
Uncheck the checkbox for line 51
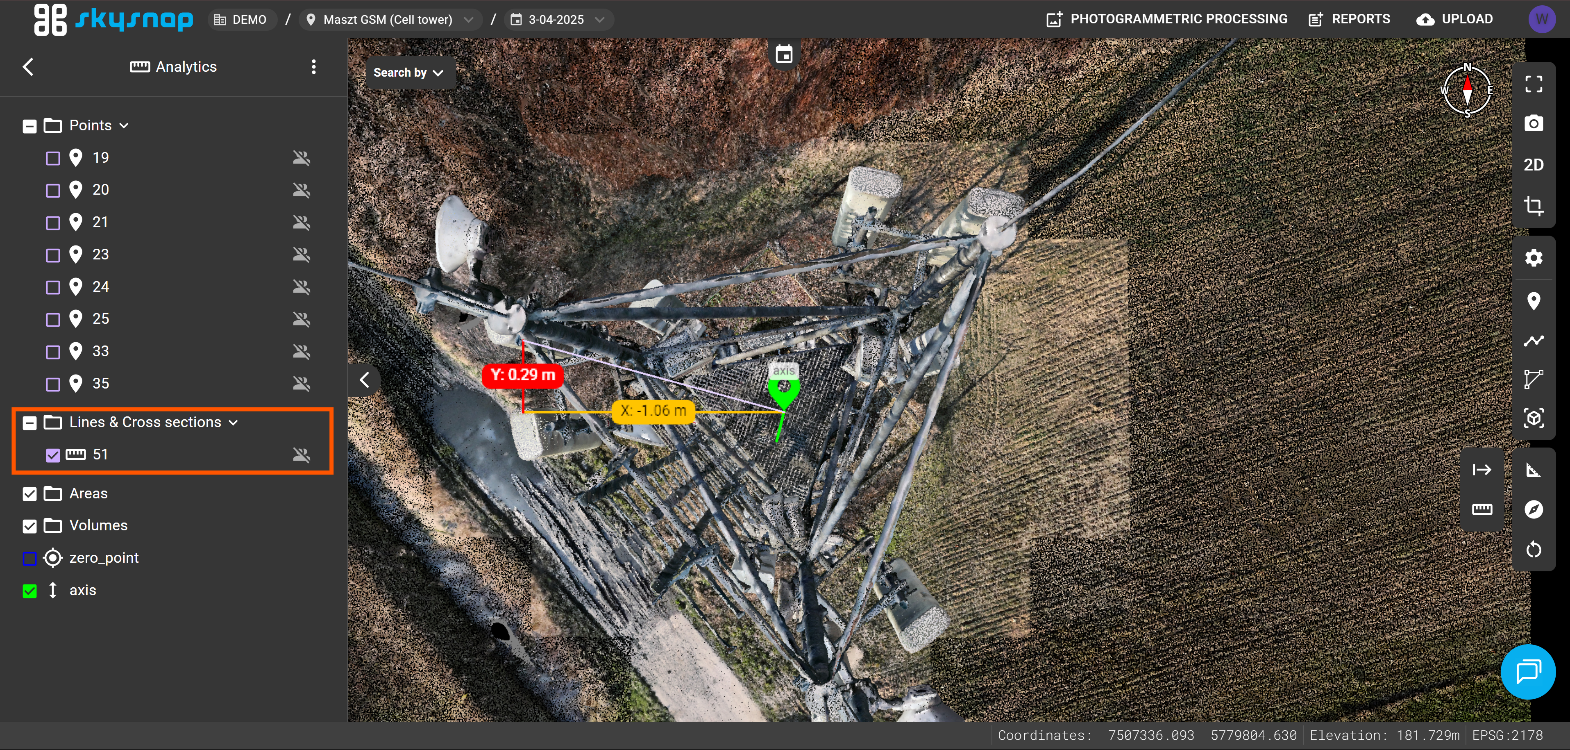coord(53,455)
